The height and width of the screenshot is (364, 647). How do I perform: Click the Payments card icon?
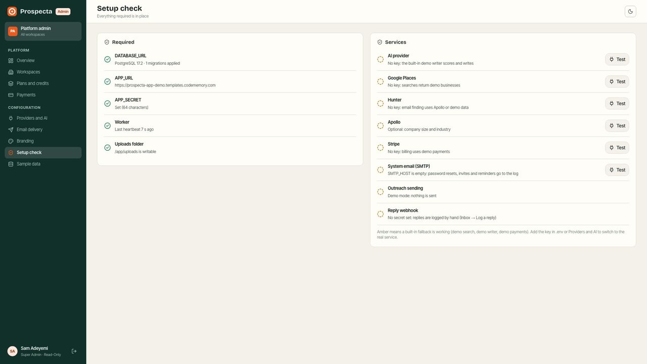[x=11, y=95]
